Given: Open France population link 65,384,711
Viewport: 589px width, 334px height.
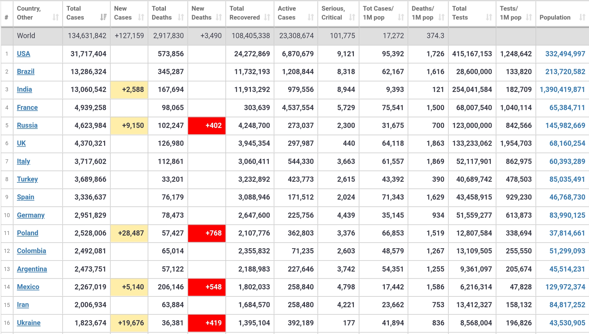Looking at the screenshot, I should tap(567, 108).
